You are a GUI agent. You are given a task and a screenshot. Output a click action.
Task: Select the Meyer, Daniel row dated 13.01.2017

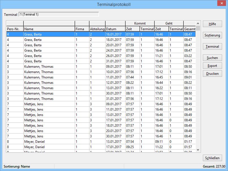[101, 142]
